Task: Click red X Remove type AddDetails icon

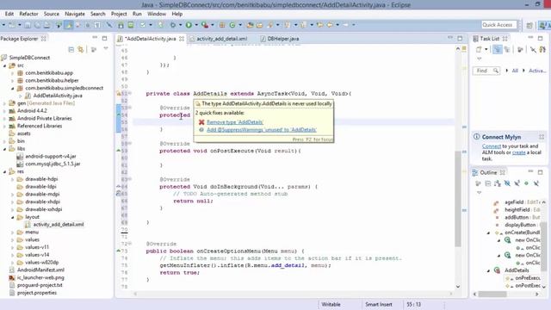Action: coord(201,122)
